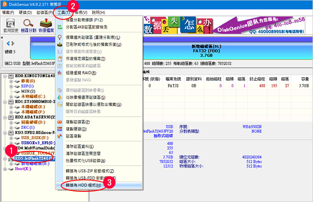The image size is (313, 202).
Task: Click the previous disk left arrow
Action: click(x=8, y=43)
